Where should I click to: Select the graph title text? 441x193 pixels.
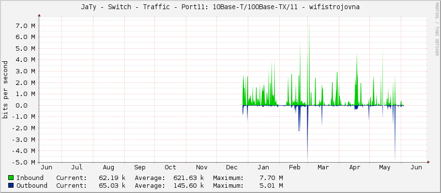(x=220, y=7)
